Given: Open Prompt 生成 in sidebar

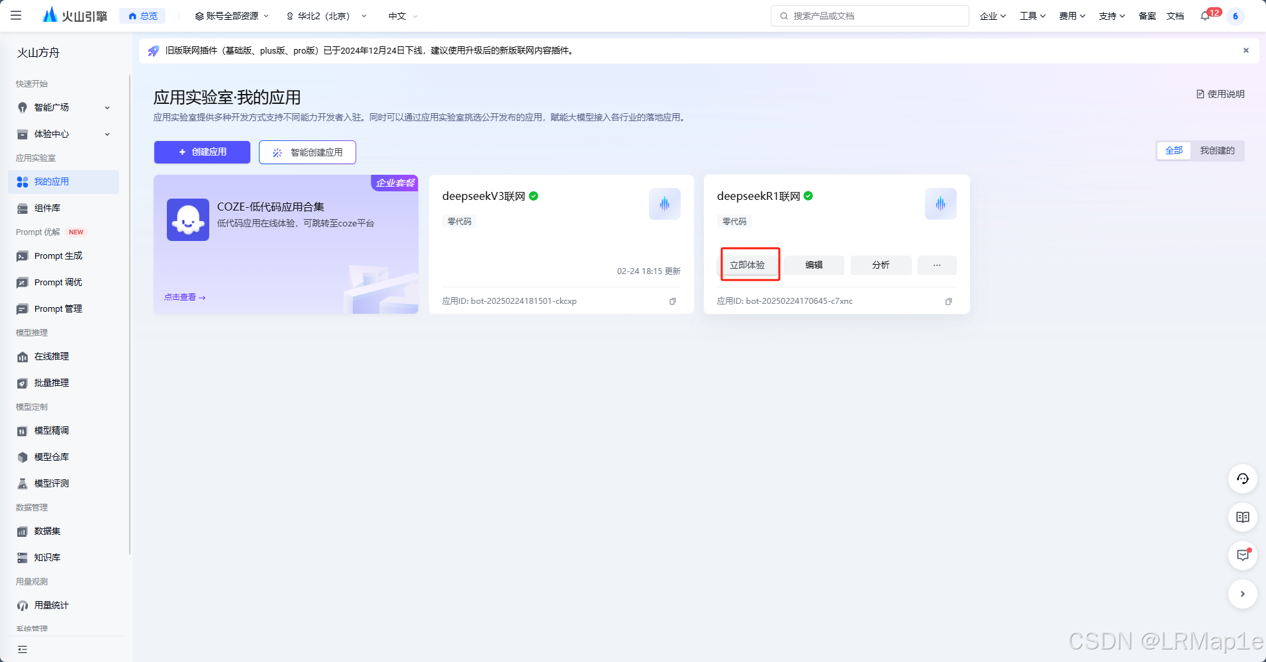Looking at the screenshot, I should [64, 256].
